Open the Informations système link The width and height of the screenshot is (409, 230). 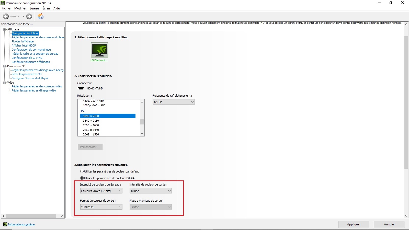pyautogui.click(x=21, y=224)
